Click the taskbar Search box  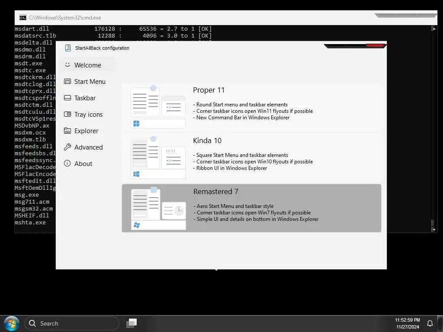click(72, 323)
